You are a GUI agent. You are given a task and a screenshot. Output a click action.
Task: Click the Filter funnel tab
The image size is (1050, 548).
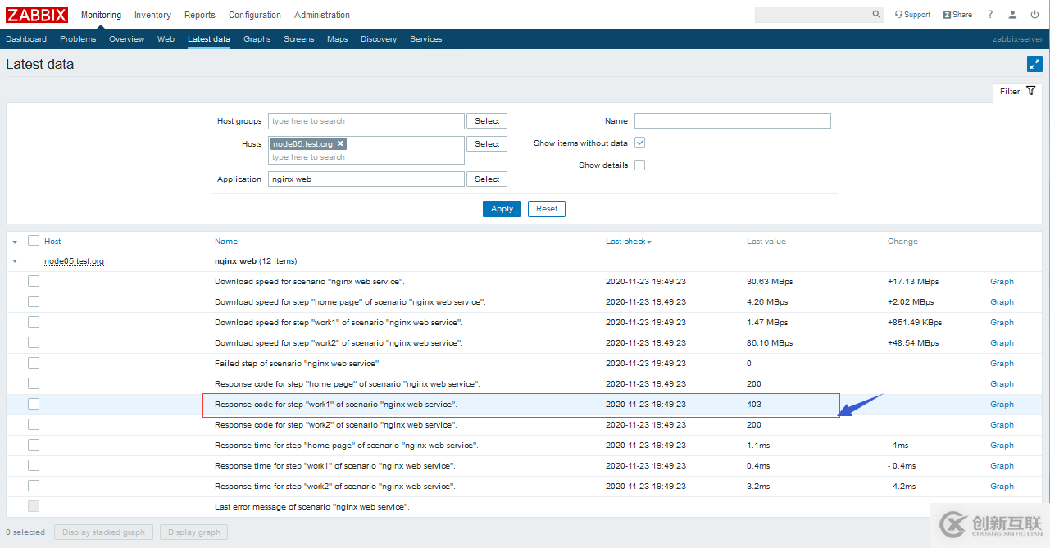(x=1017, y=91)
